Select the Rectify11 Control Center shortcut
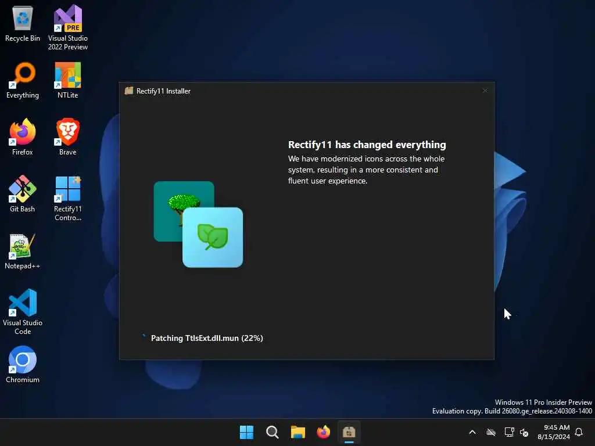Image resolution: width=595 pixels, height=446 pixels. pyautogui.click(x=67, y=199)
